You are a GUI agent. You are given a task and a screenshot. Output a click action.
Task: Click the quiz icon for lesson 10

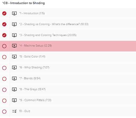[x=14, y=111]
